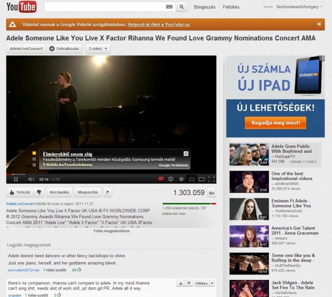This screenshot has width=332, height=297.
Task: Close the overlay ad on video
Action: pyautogui.click(x=186, y=154)
